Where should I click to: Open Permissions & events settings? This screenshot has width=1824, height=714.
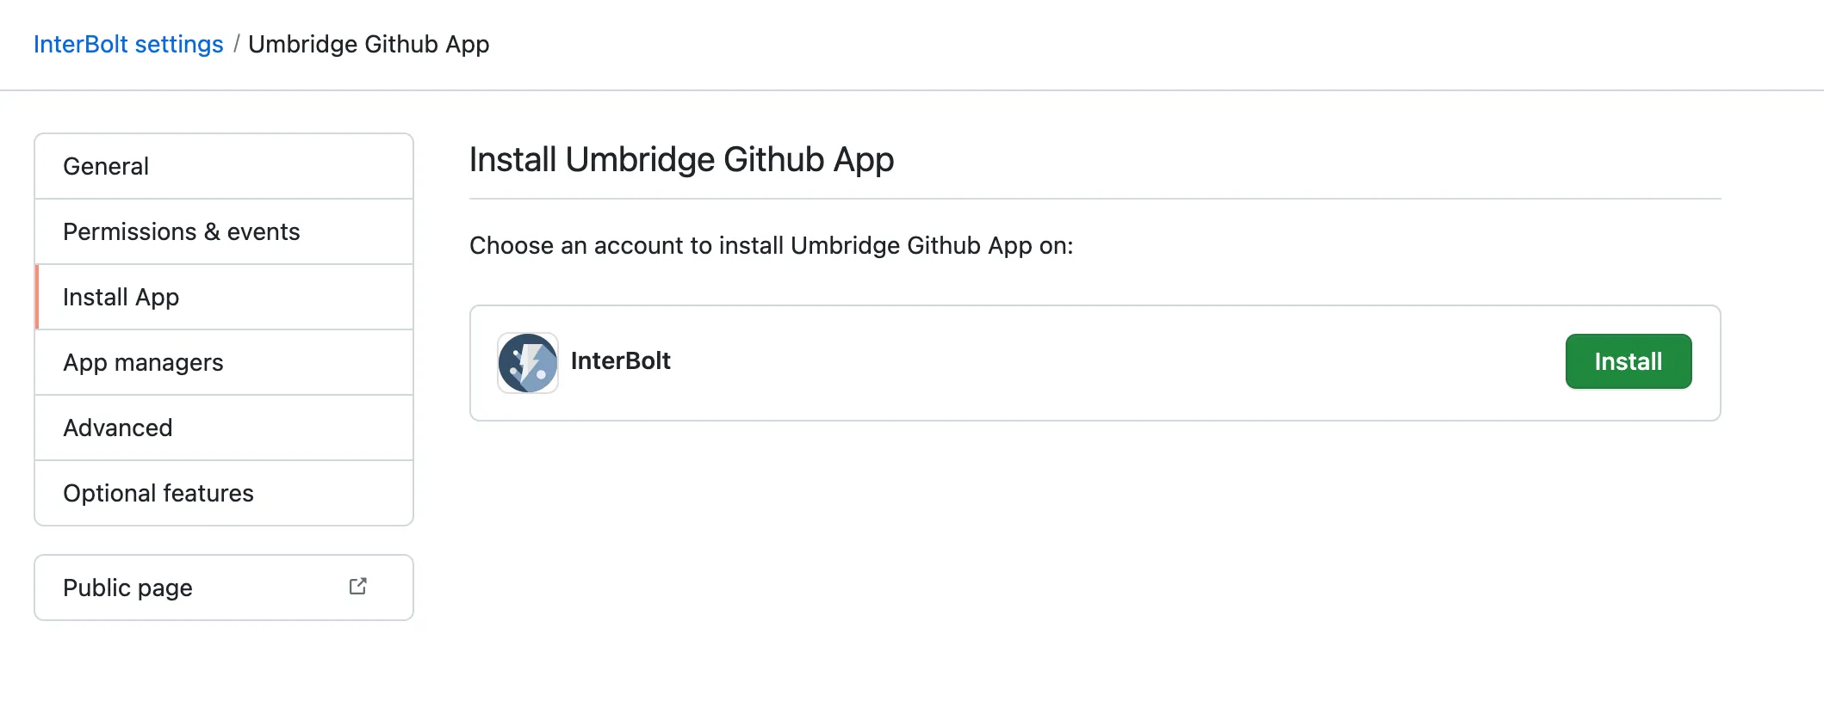(x=181, y=231)
